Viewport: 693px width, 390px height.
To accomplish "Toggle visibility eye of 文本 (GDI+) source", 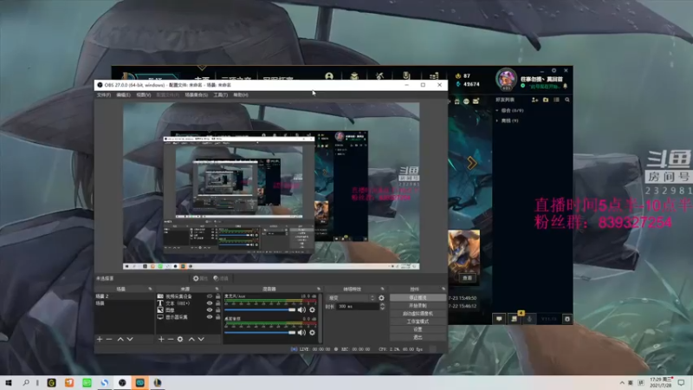I will coord(210,303).
